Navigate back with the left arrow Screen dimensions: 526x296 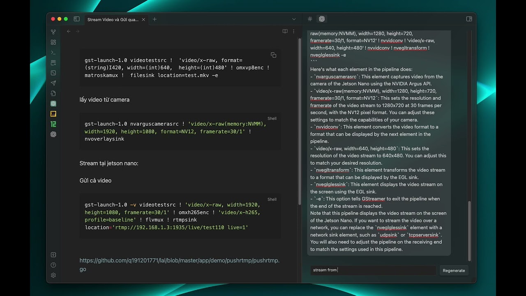pos(69,31)
